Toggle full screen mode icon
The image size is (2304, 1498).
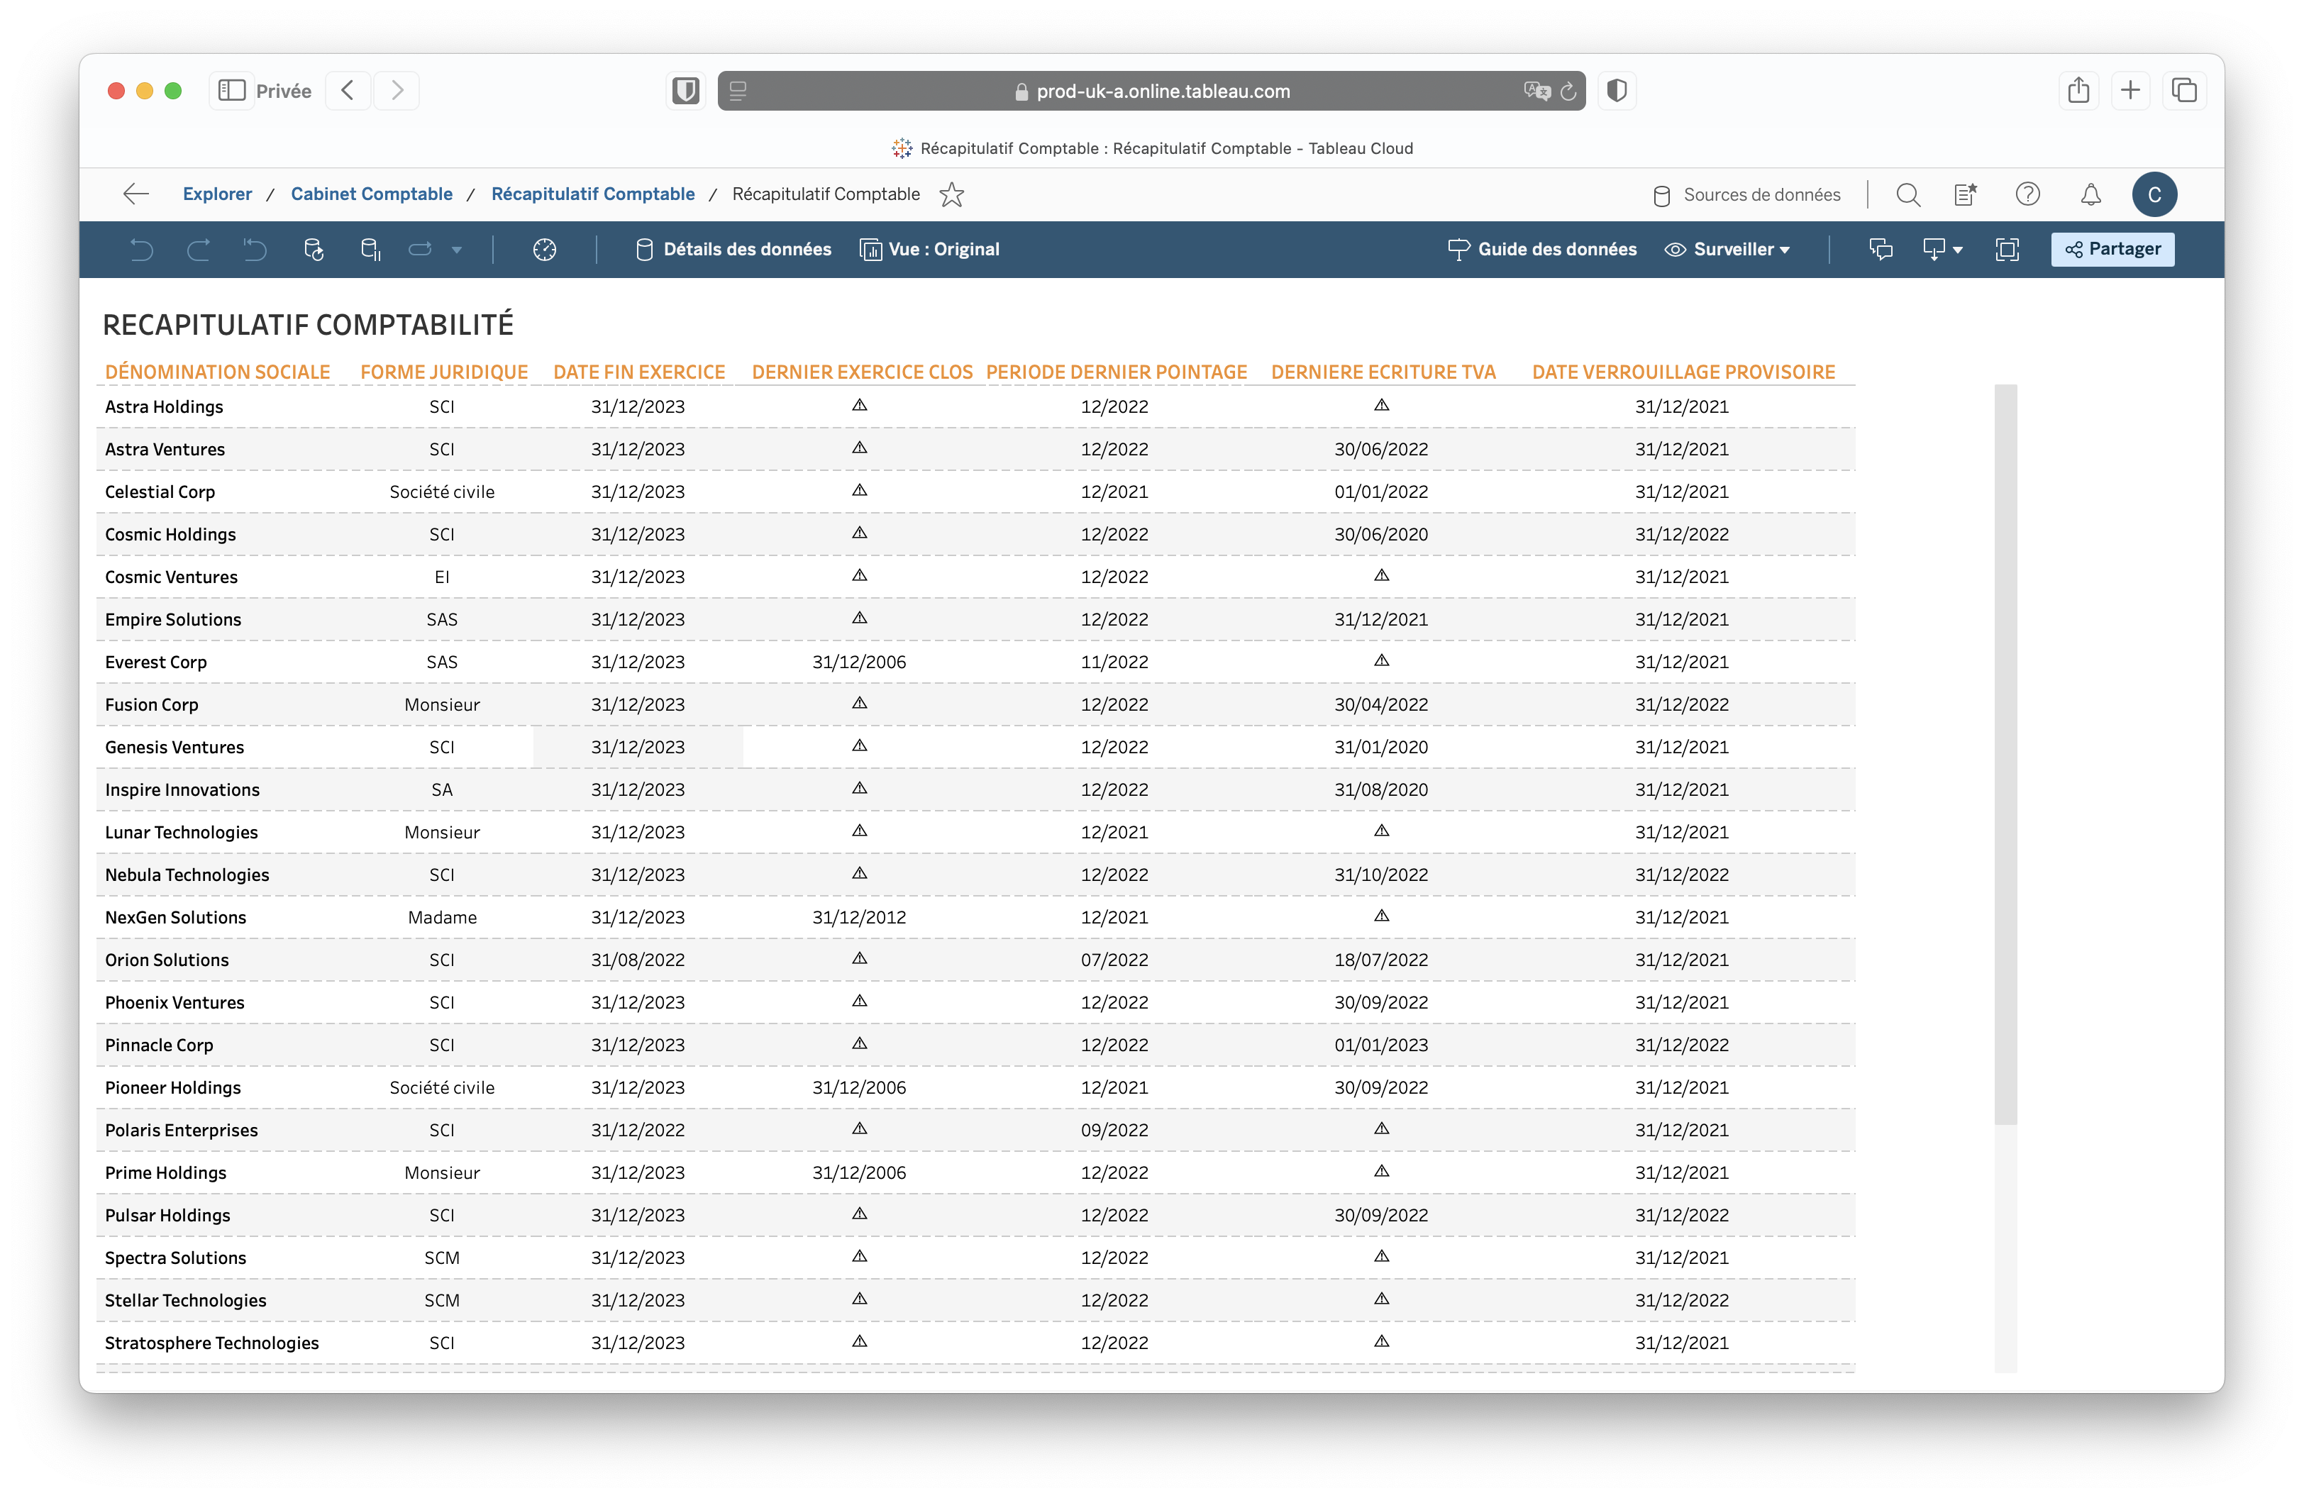point(2007,250)
